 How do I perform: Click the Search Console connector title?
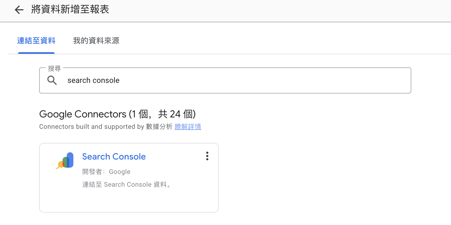tap(114, 157)
